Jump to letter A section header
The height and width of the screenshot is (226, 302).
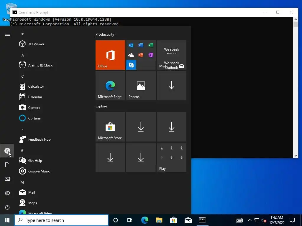(x=22, y=55)
